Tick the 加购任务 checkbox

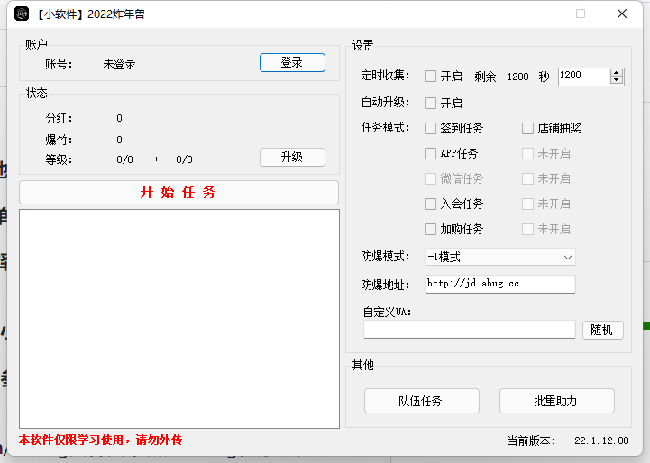(x=431, y=230)
